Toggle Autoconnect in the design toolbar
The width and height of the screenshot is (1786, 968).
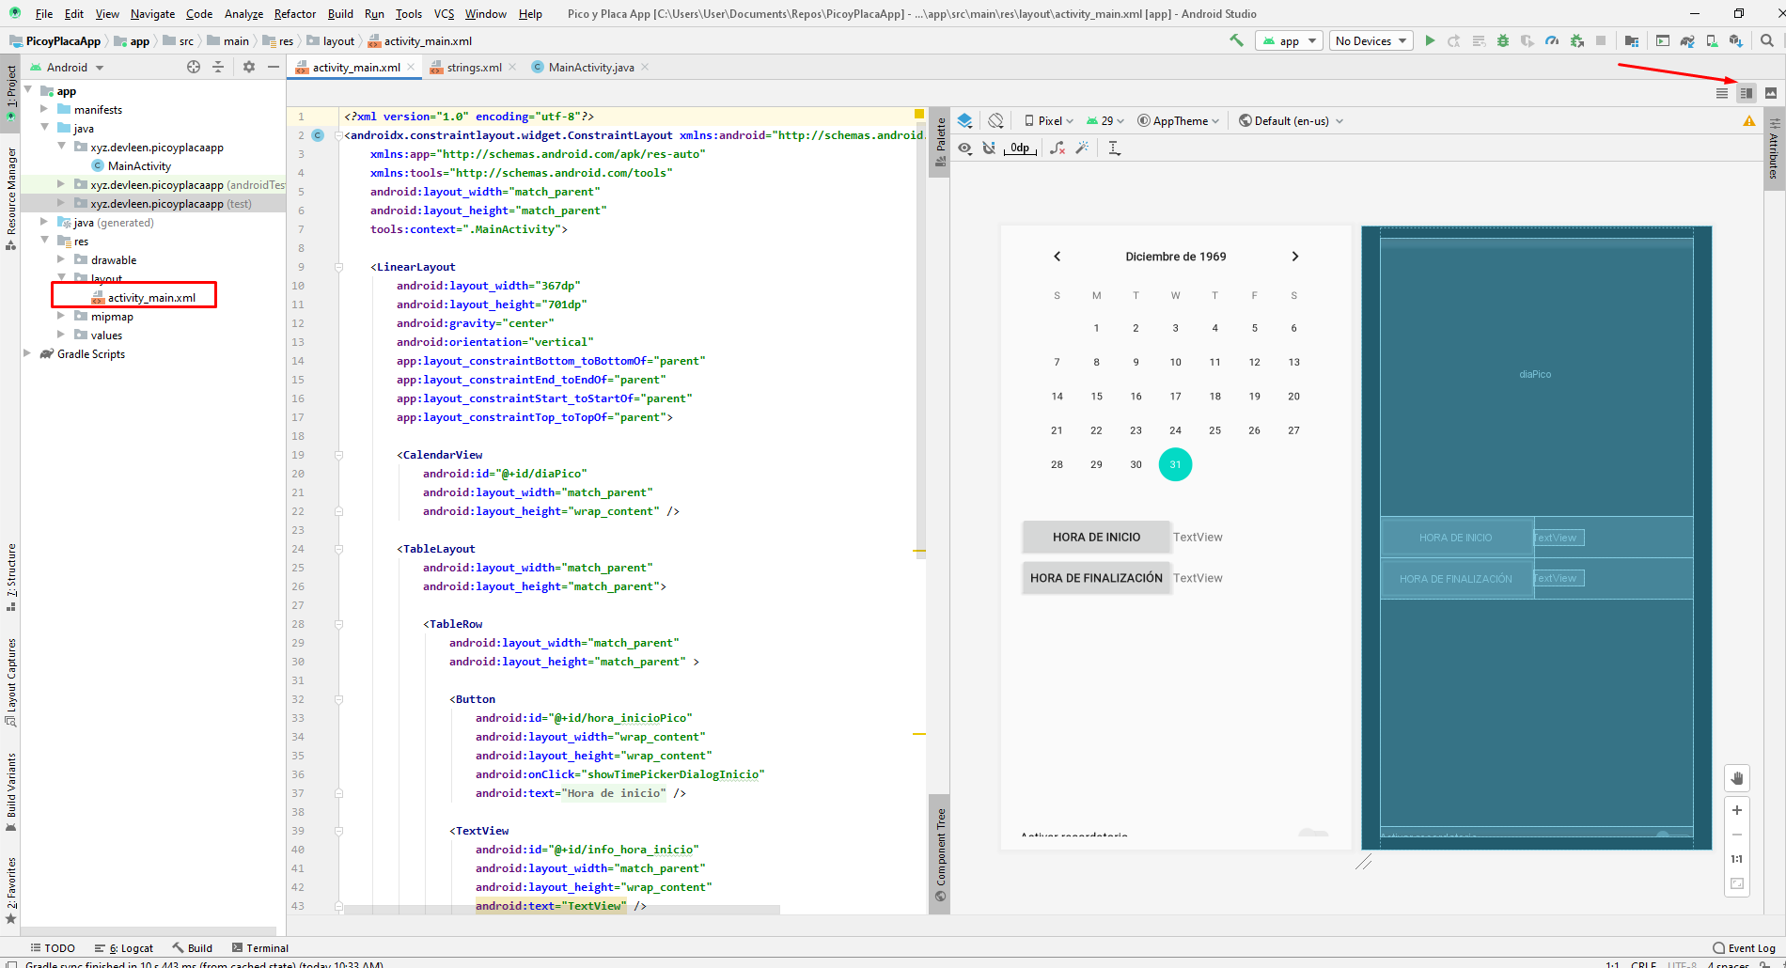pos(989,148)
